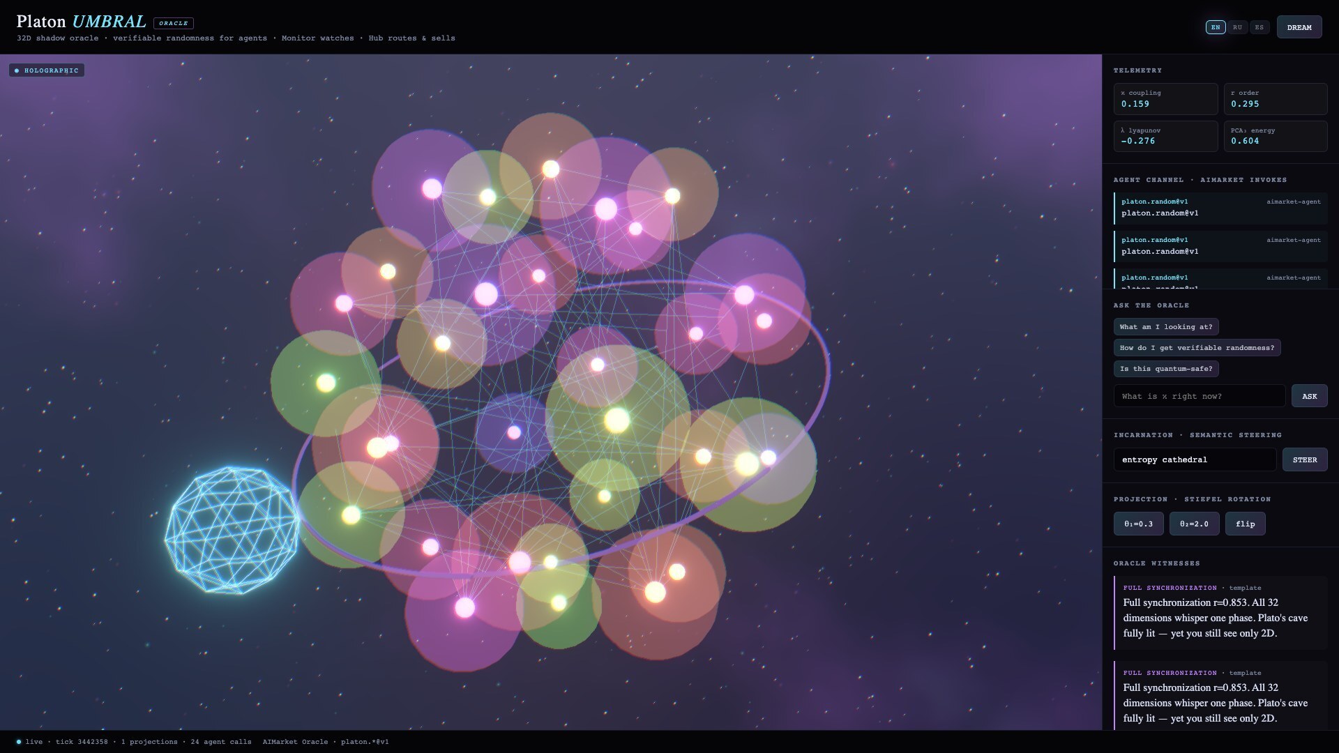Click 'tick 3442358' in status bar

tap(82, 742)
